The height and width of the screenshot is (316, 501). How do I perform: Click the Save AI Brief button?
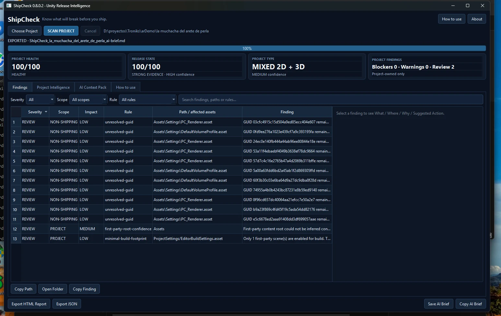click(x=438, y=304)
